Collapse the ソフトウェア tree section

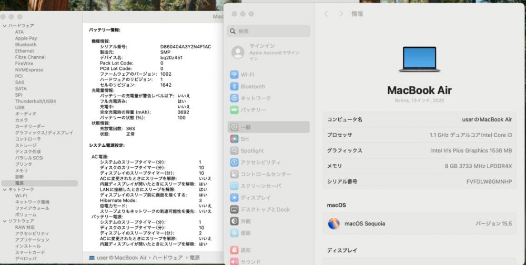click(5, 221)
